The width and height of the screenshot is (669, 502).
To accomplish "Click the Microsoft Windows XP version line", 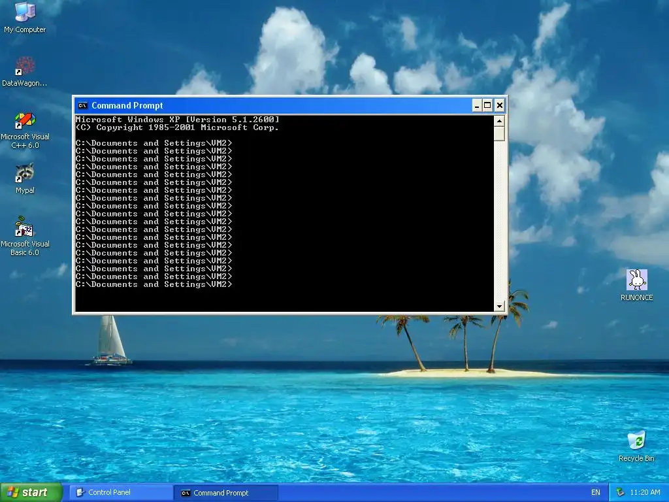I will pos(178,120).
